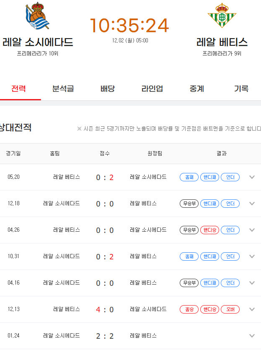Click the 4 : 0 score for 12.13
Image resolution: width=261 pixels, height=353 pixels.
pos(105,310)
